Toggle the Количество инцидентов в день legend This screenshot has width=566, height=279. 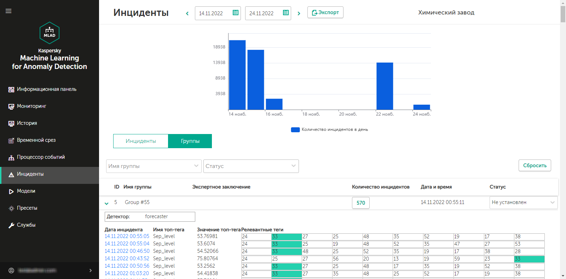tap(329, 129)
